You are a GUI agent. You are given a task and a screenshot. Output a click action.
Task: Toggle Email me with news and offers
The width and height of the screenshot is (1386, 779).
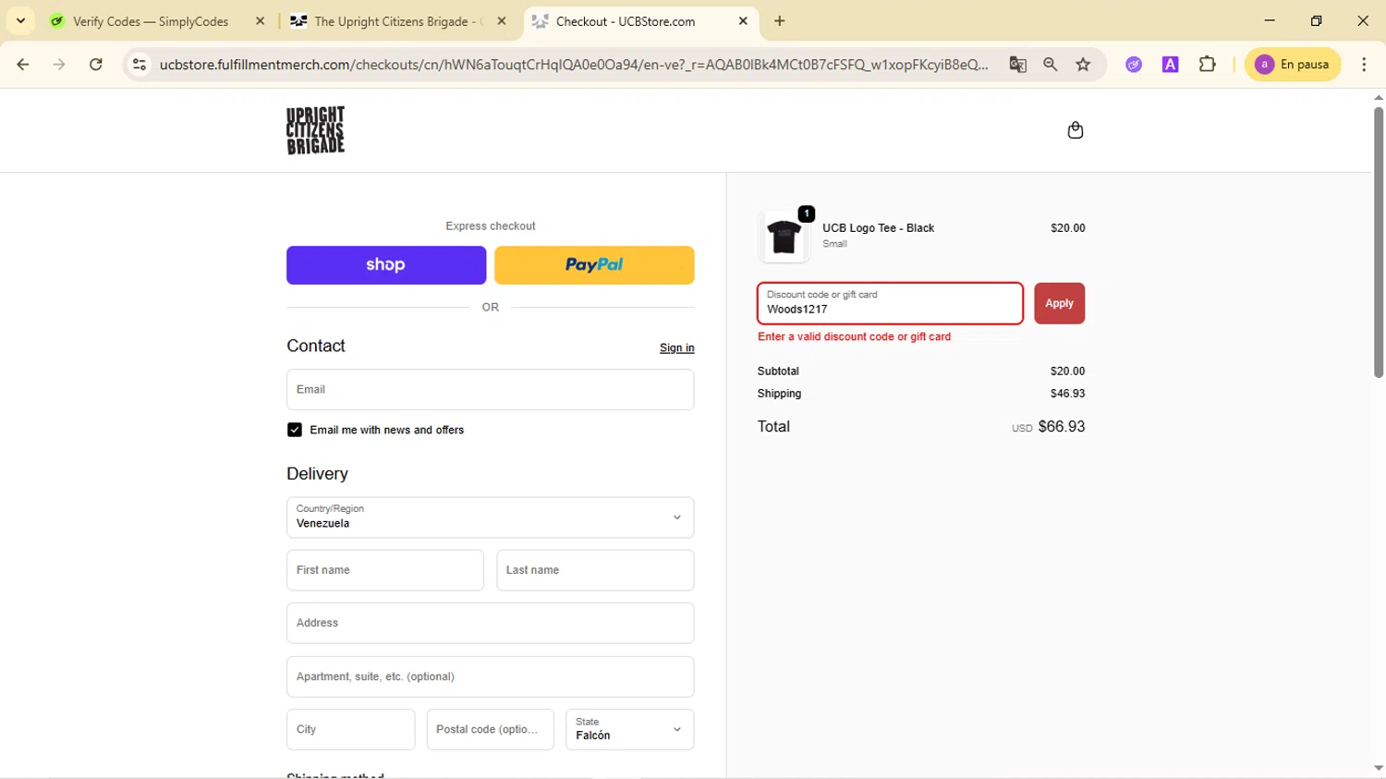[295, 430]
